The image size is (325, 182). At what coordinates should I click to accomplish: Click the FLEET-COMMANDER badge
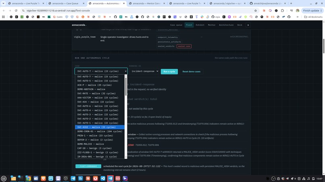click(x=88, y=166)
